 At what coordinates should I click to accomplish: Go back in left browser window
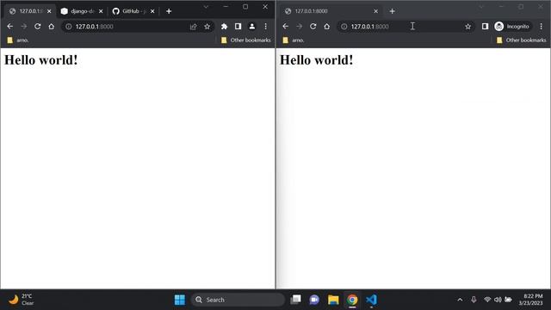[9, 27]
